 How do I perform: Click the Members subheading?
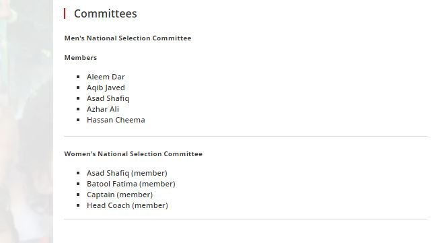tap(81, 57)
